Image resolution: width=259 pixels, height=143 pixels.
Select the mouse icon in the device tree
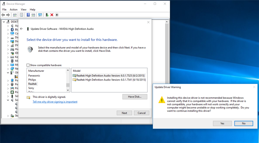[12, 61]
